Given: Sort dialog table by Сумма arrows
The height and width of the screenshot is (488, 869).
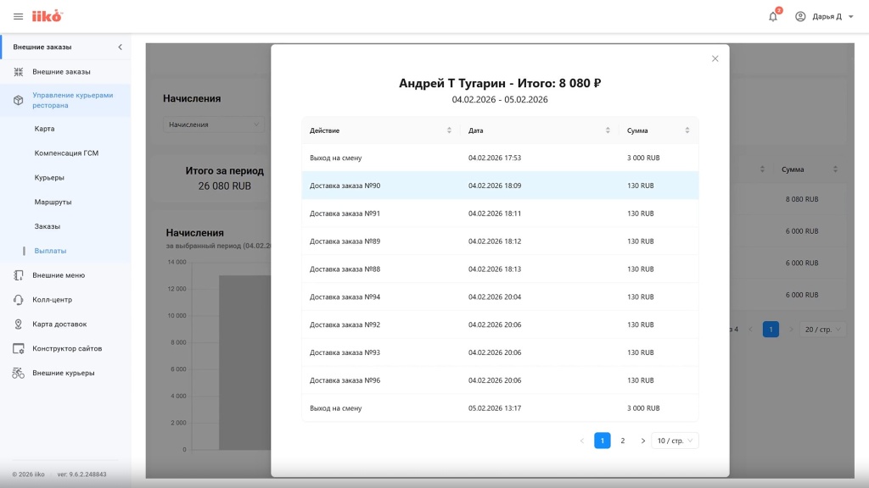Looking at the screenshot, I should 687,130.
